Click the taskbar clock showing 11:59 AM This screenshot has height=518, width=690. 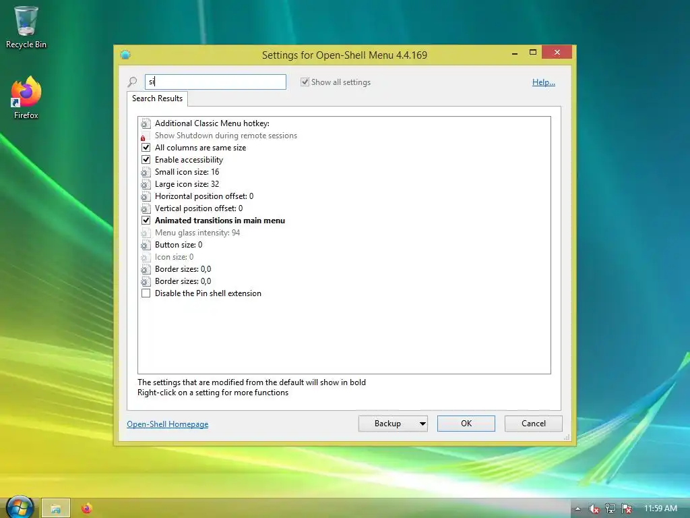pos(660,509)
